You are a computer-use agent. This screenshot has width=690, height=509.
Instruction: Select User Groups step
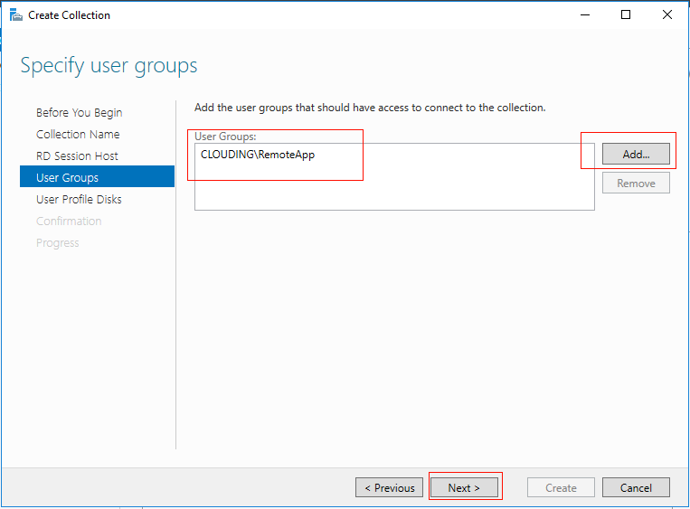98,176
